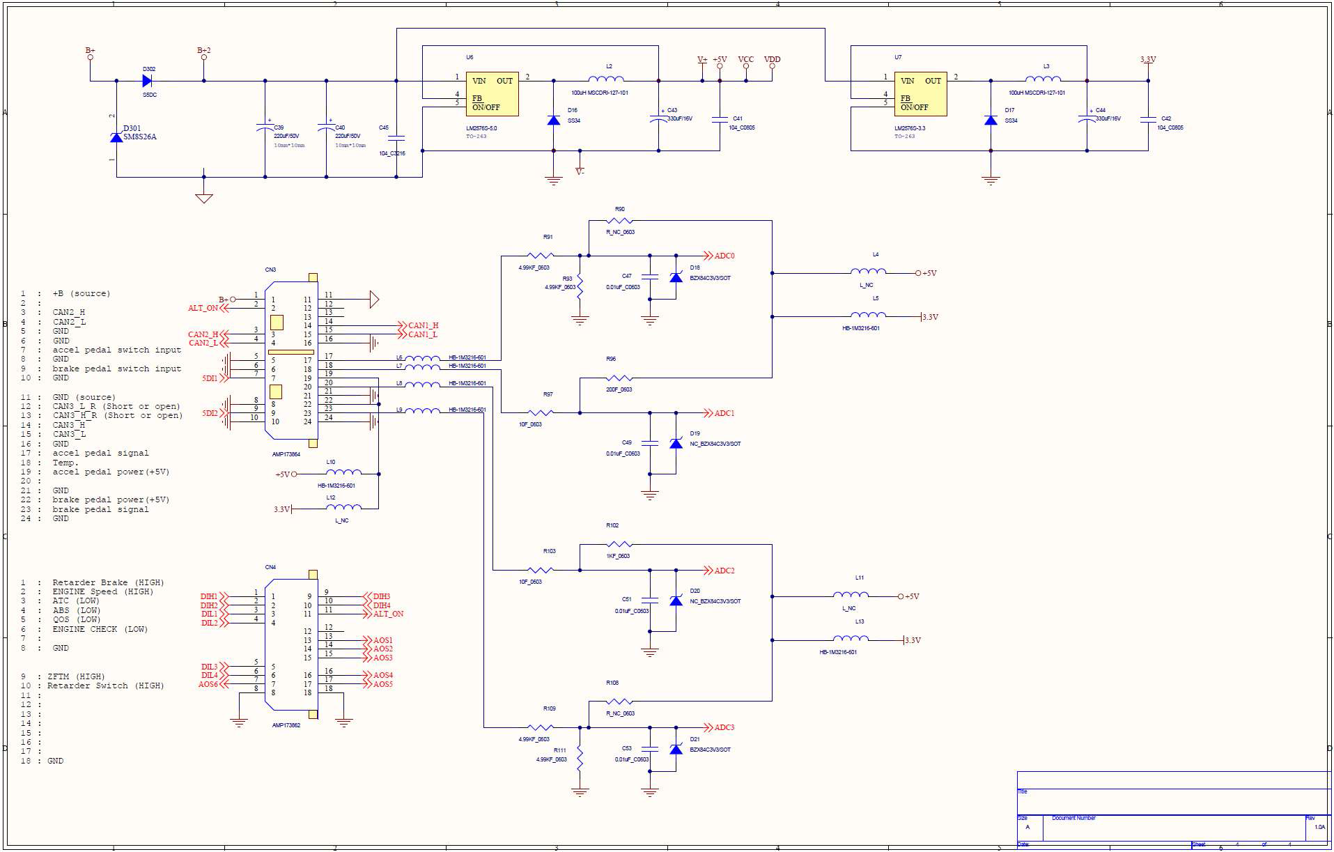
Task: Select Schottky diode D17
Action: click(991, 120)
